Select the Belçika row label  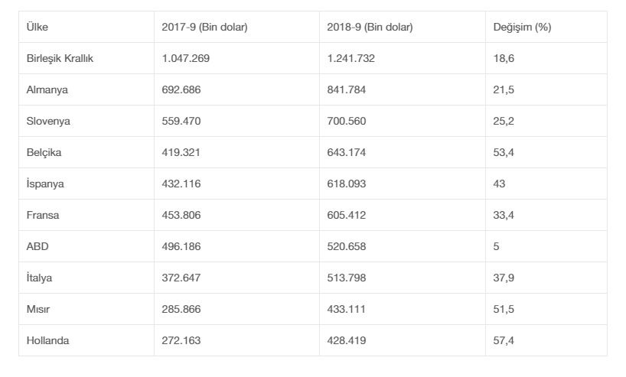[x=44, y=152]
